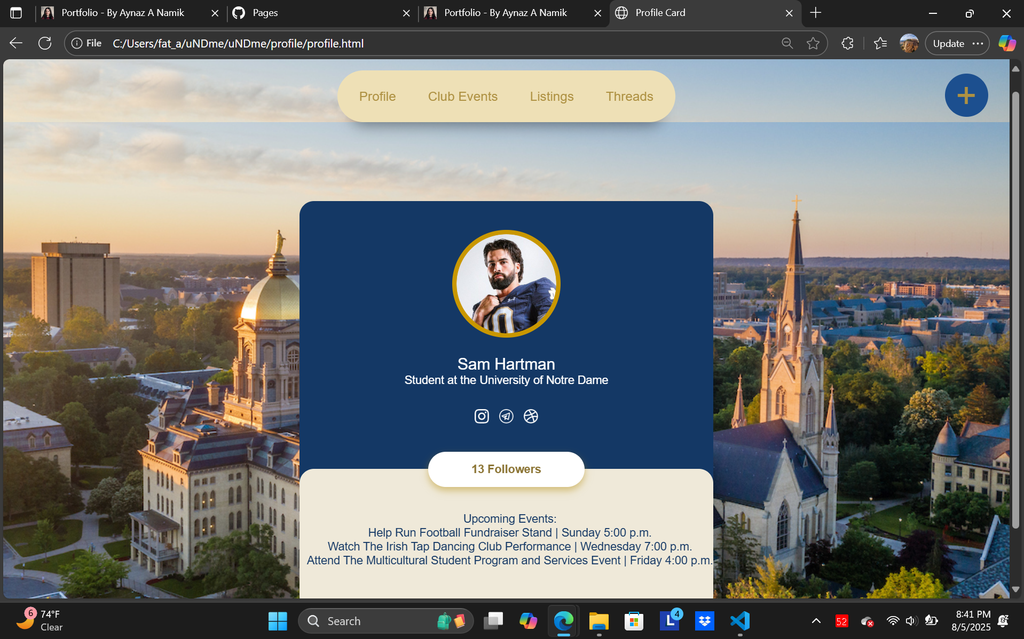
Task: Click the taskbar Search box
Action: (385, 621)
